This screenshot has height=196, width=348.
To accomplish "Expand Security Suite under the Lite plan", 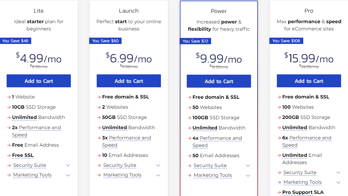I will coord(29,165).
